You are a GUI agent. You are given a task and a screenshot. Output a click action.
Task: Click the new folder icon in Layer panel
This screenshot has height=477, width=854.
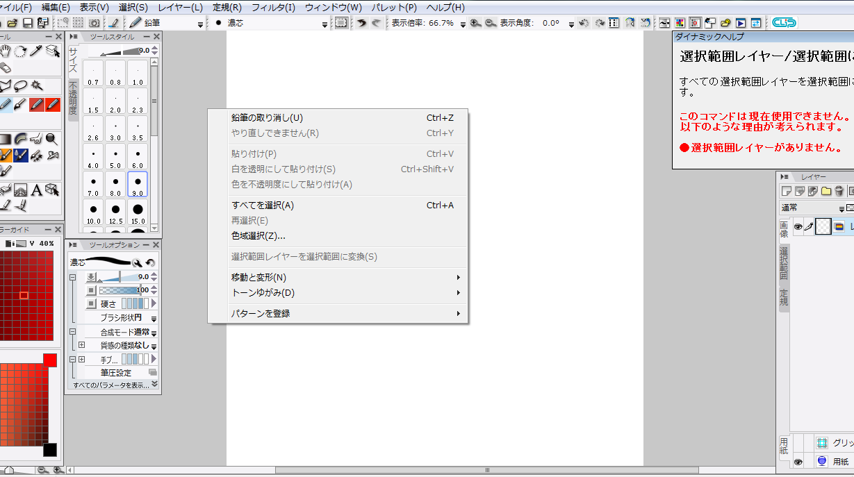[826, 191]
